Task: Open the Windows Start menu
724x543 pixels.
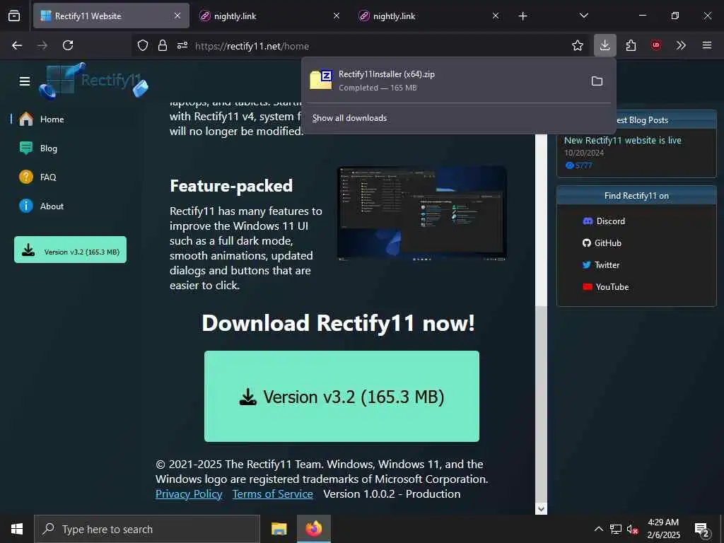Action: tap(17, 529)
